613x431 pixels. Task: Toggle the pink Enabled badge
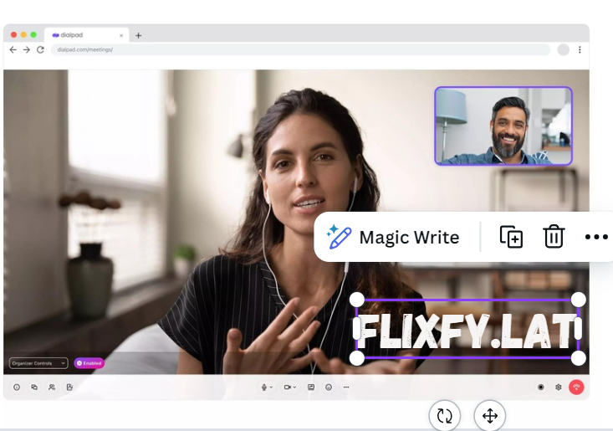[89, 363]
